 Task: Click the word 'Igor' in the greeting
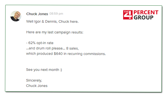pos(38,22)
